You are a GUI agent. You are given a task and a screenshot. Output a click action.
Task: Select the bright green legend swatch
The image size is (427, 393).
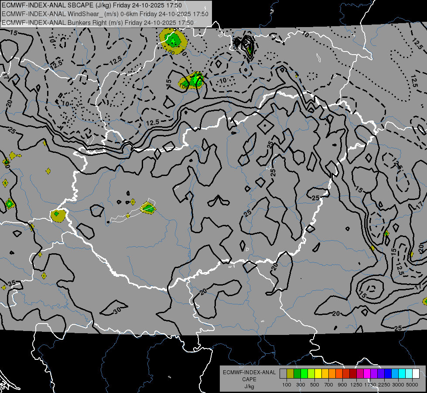point(304,374)
